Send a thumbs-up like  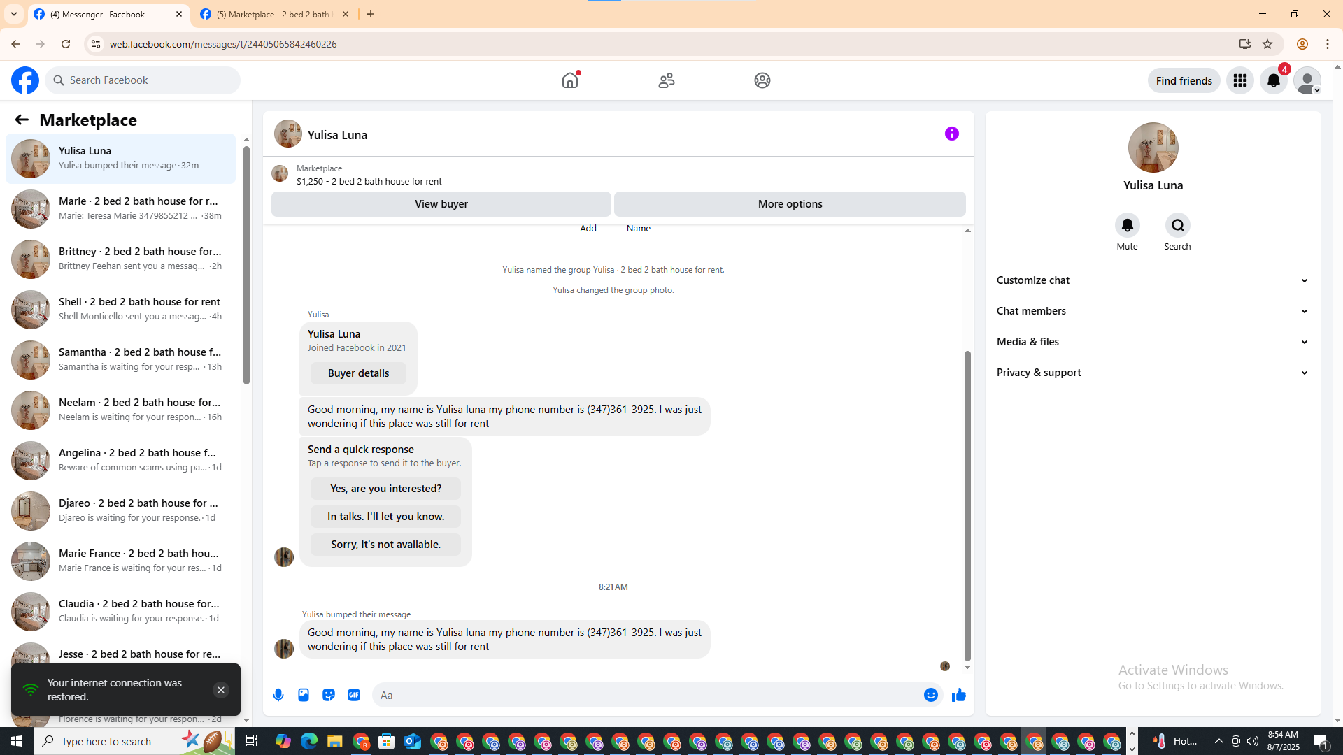click(x=959, y=695)
